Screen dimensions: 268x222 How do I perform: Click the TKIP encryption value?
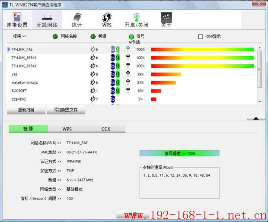pyautogui.click(x=70, y=171)
